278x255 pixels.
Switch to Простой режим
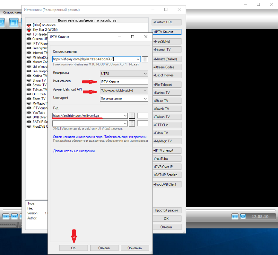pos(166,211)
